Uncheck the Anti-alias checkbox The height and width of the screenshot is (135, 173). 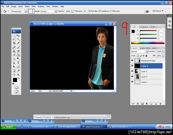(89, 11)
